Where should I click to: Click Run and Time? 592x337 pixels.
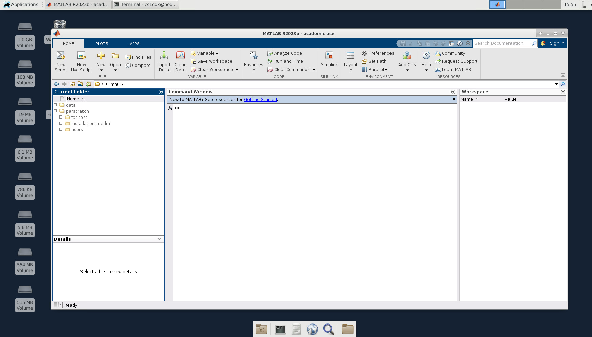pos(285,61)
